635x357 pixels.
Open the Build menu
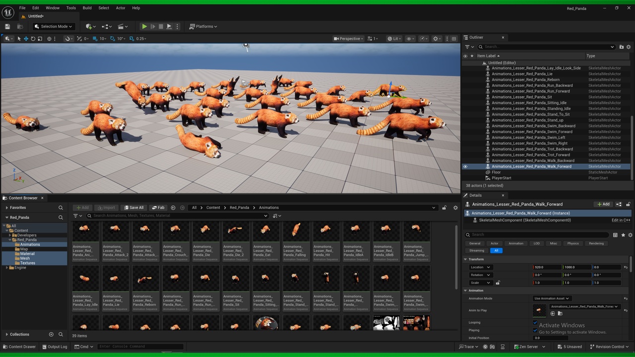(87, 8)
